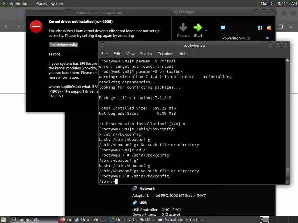Click the orange icon at the VirtualBox toolbar's right end
This screenshot has height=223, width=298.
coord(269,28)
